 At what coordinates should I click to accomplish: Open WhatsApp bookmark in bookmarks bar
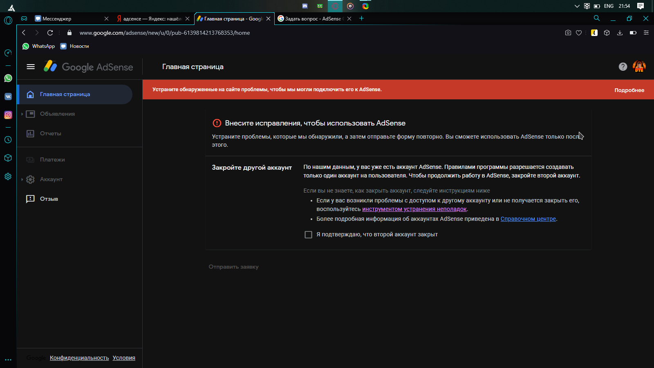click(x=38, y=46)
